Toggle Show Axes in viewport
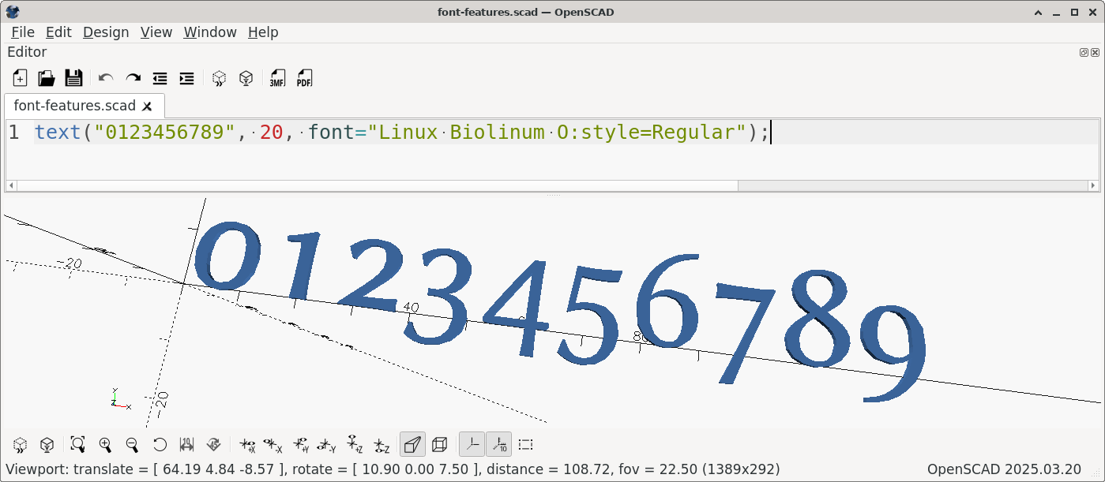This screenshot has height=482, width=1105. (472, 444)
